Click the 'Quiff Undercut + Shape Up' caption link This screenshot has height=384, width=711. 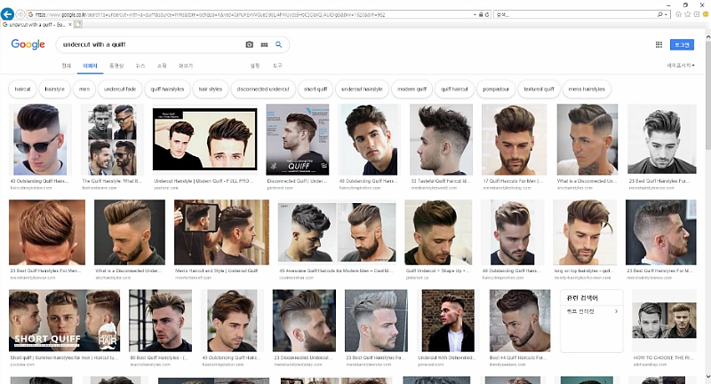(437, 270)
